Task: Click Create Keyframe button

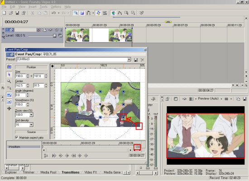Action: (80, 156)
